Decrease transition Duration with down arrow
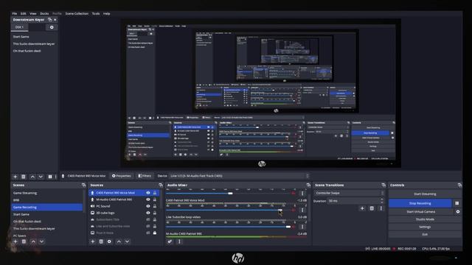Viewport: 472px width, 265px height. tap(382, 202)
